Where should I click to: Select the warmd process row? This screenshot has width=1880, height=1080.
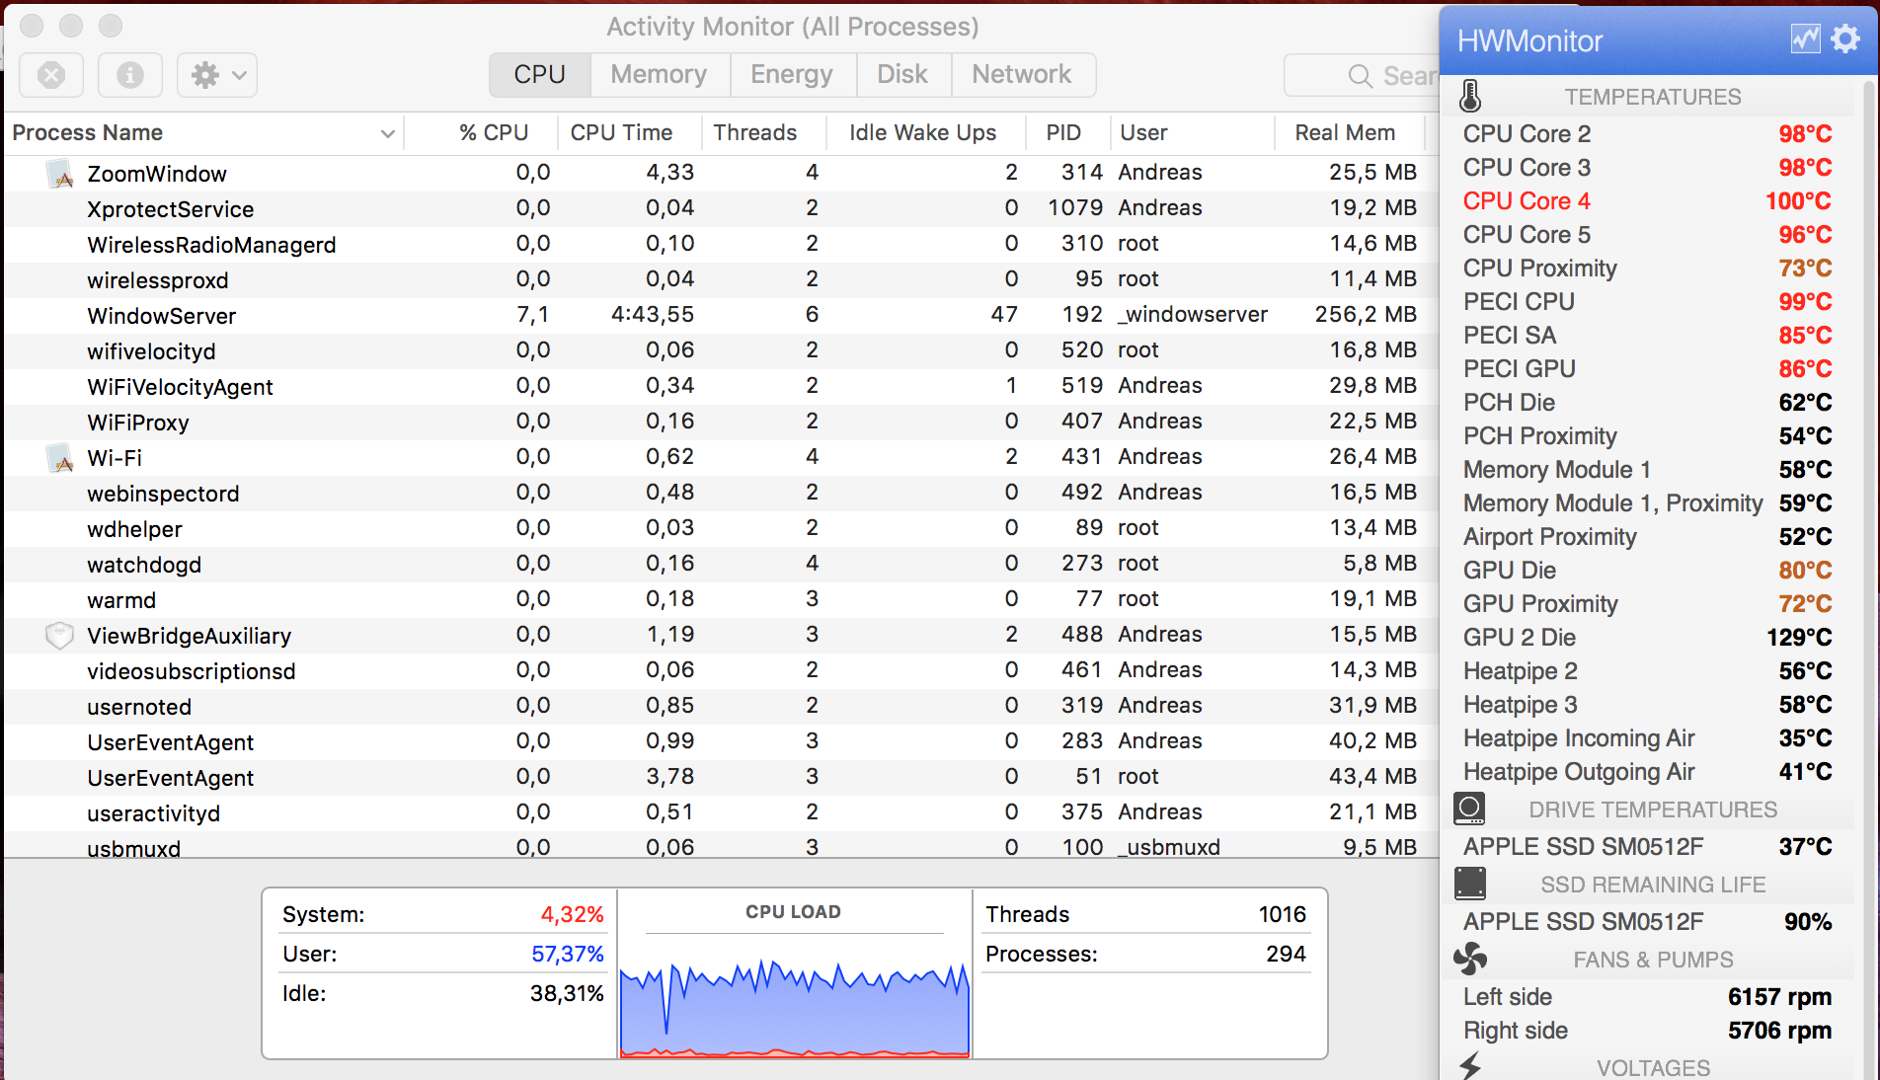pyautogui.click(x=721, y=600)
